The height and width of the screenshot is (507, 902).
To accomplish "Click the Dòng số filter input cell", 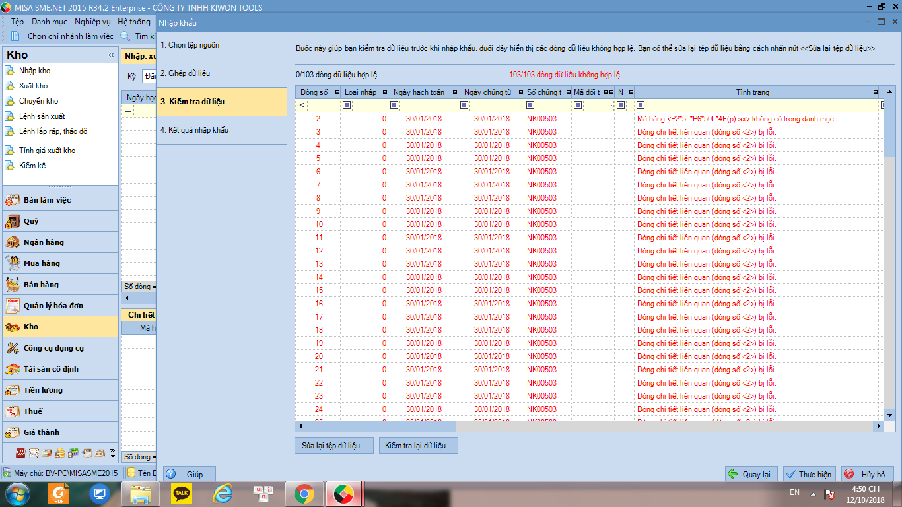I will [324, 105].
